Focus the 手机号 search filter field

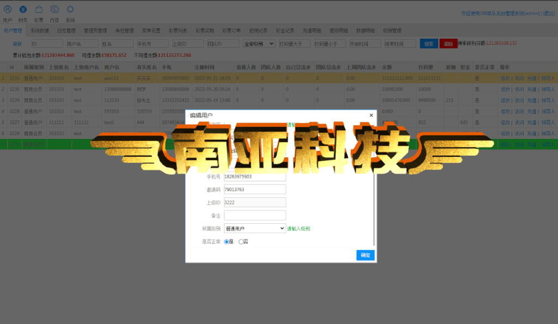point(153,44)
